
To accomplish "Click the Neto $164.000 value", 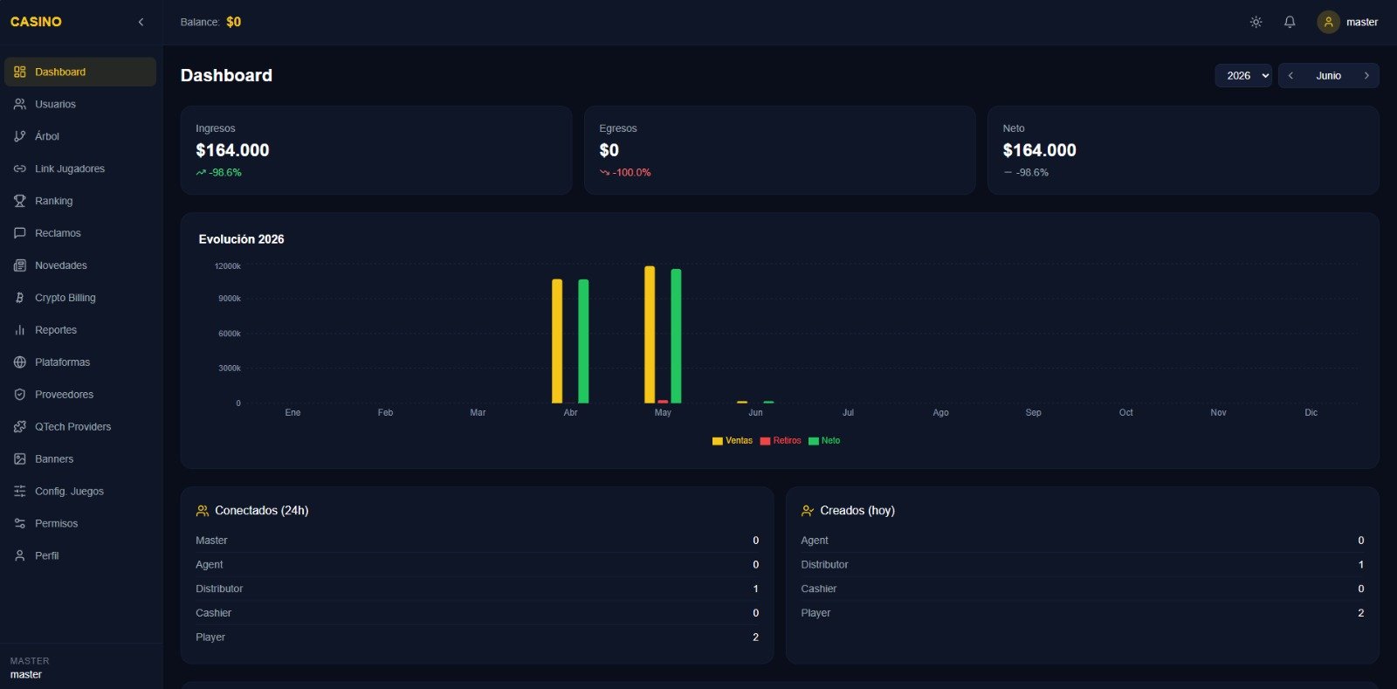I will pos(1039,150).
